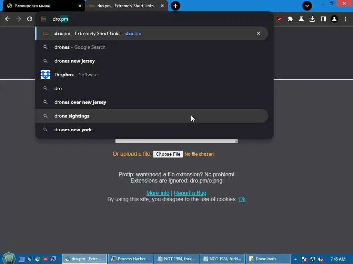The height and width of the screenshot is (264, 353).
Task: Choose the drone sightings suggestion
Action: [x=152, y=116]
